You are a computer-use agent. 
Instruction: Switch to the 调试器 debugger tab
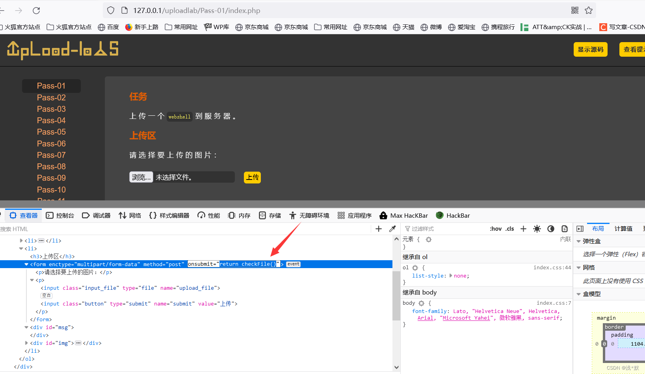coord(96,215)
